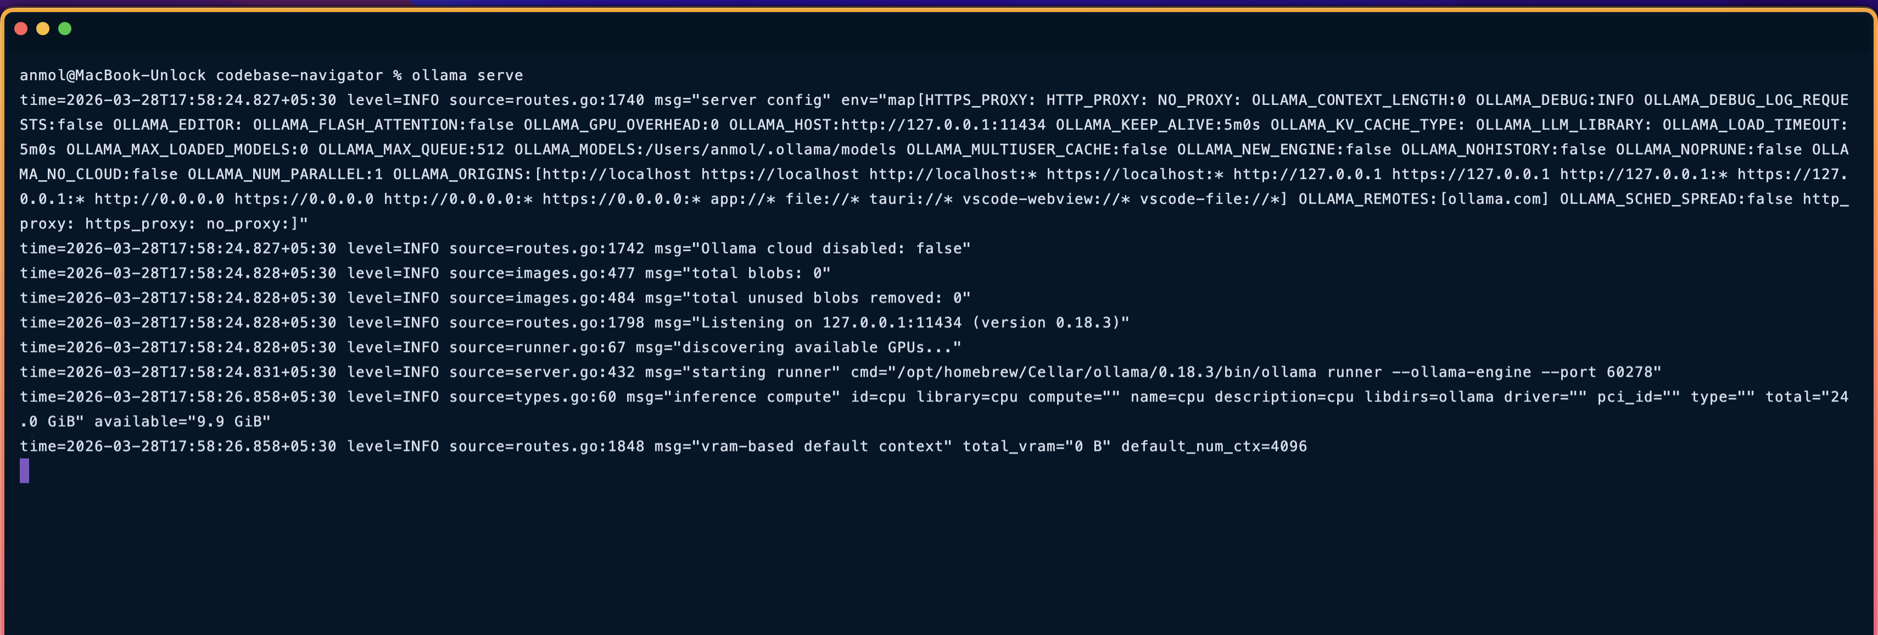Click the OLLAMA_HOST http://127.0.0.1:11434 URL
The height and width of the screenshot is (635, 1878).
943,125
